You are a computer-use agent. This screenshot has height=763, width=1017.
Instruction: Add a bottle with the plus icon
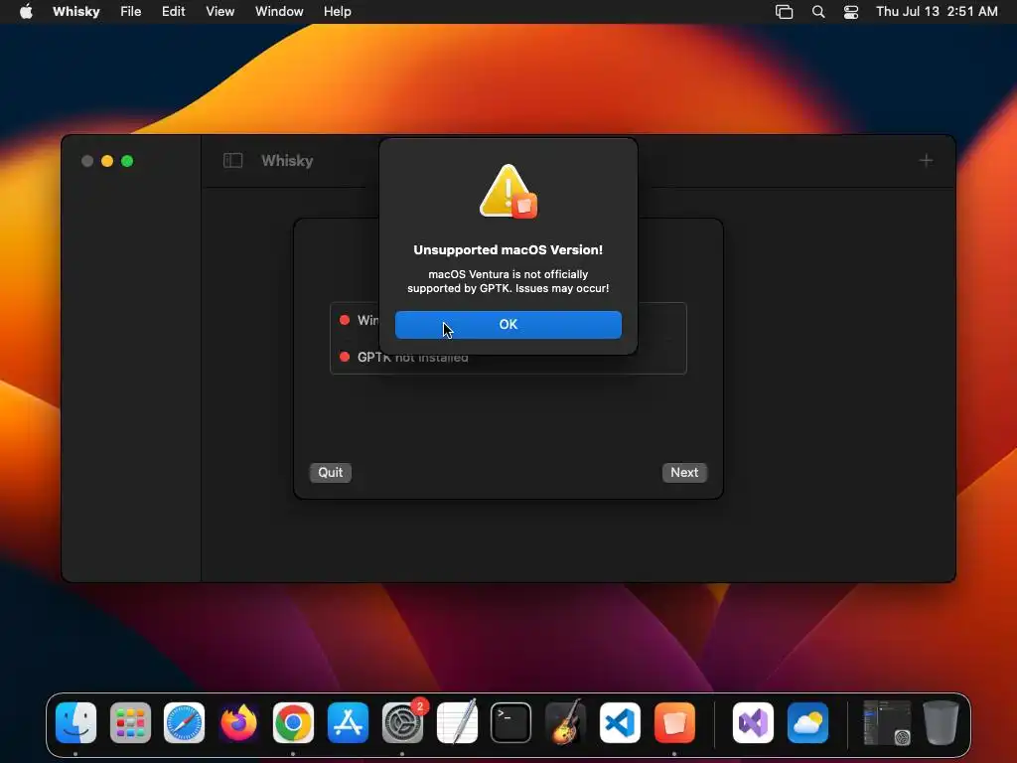tap(926, 160)
